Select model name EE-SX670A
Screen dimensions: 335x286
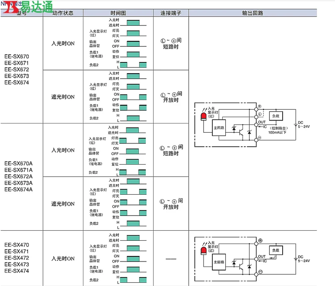pyautogui.click(x=18, y=164)
